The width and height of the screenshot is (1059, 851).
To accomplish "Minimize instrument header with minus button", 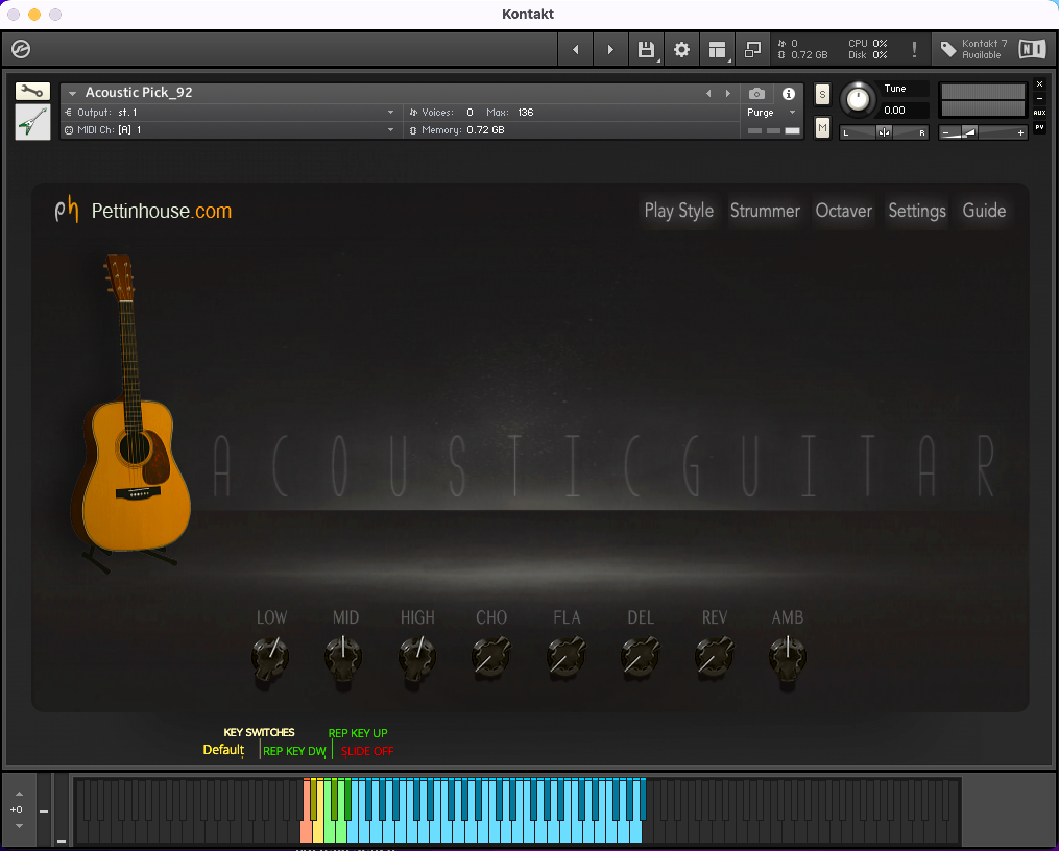I will click(x=1039, y=98).
